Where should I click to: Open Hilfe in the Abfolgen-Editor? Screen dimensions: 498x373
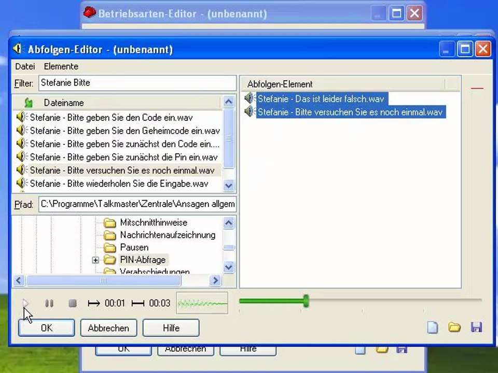[x=171, y=327]
